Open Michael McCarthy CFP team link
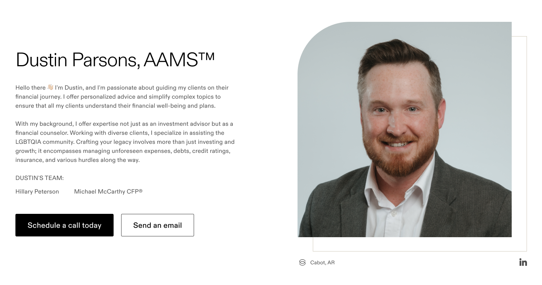542x285 pixels. coord(108,192)
